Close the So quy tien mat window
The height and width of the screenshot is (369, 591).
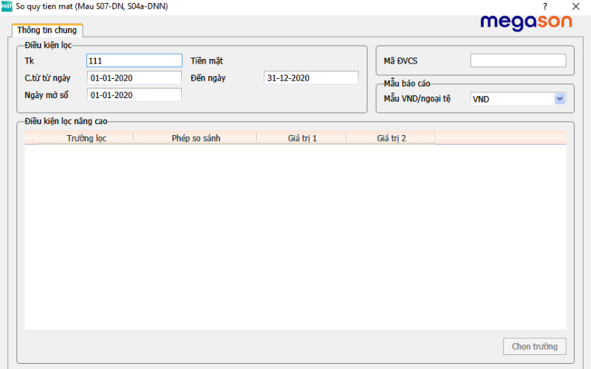coord(575,7)
